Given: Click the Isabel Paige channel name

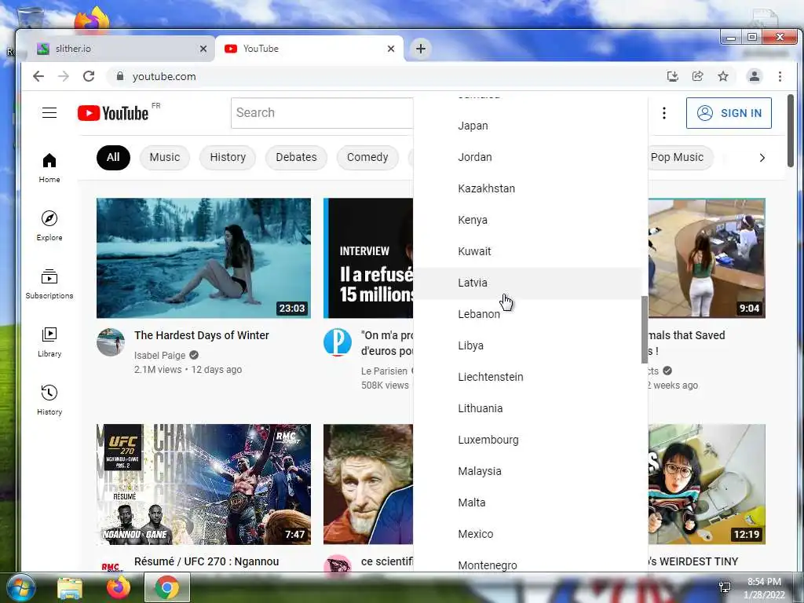Looking at the screenshot, I should pyautogui.click(x=159, y=356).
